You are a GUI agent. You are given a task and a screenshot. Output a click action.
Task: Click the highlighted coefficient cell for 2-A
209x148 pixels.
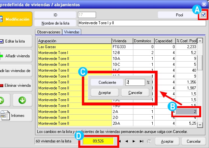point(186,112)
